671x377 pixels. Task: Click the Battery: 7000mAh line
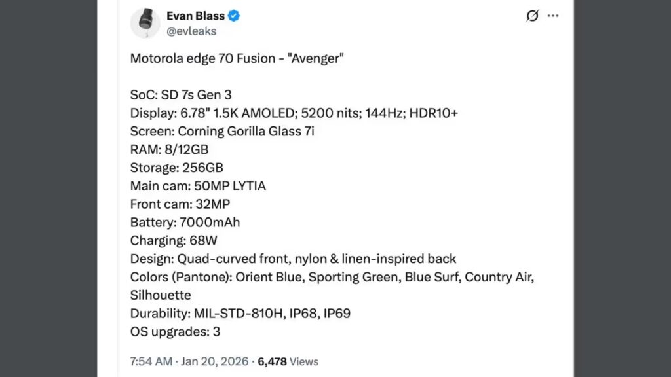185,223
